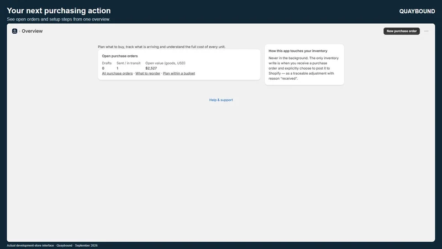This screenshot has width=442, height=249.
Task: Click the Quaybound app icon in breadcrumb
Action: tap(15, 31)
